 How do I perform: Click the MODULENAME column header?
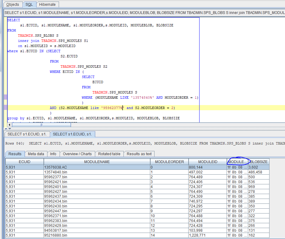click(x=97, y=162)
